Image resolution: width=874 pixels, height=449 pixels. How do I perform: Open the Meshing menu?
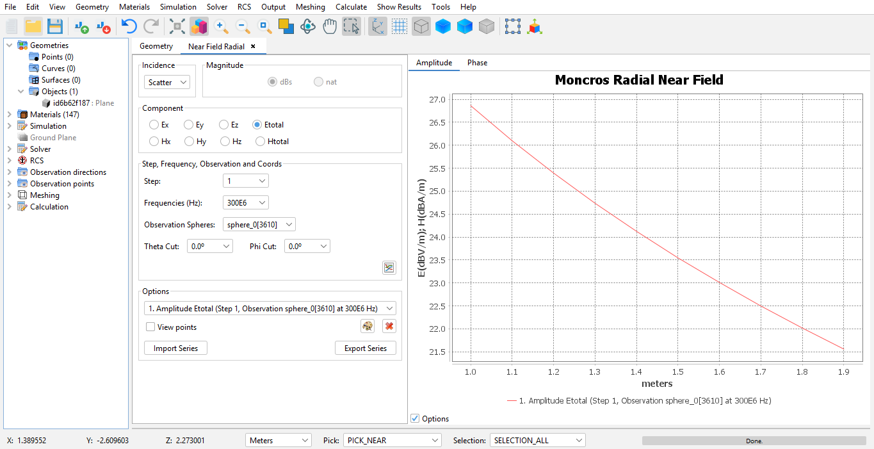[310, 7]
